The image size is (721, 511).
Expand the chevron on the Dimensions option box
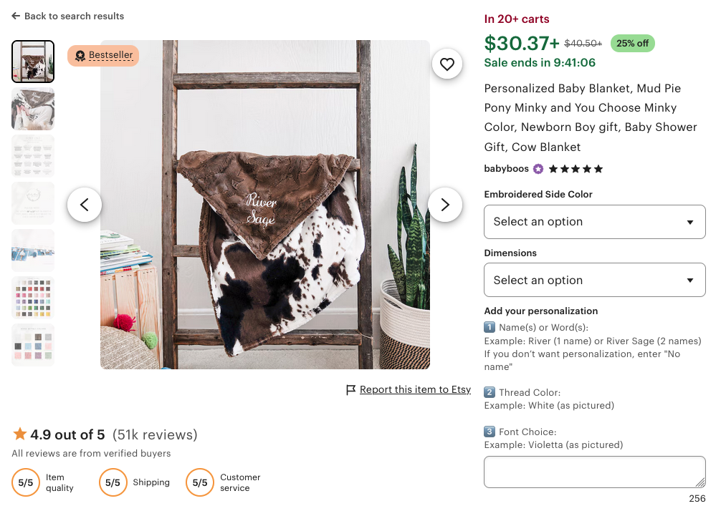point(689,280)
